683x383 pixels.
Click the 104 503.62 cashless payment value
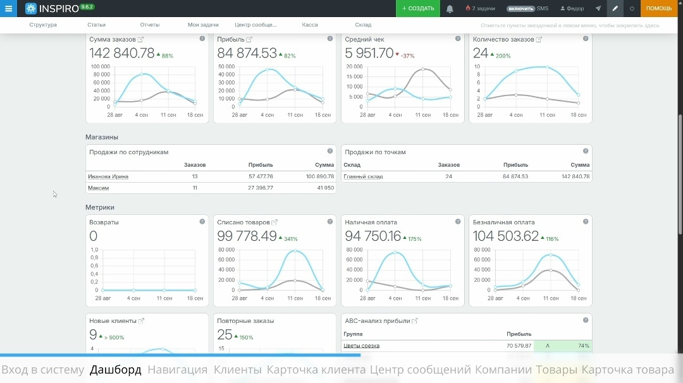(506, 236)
